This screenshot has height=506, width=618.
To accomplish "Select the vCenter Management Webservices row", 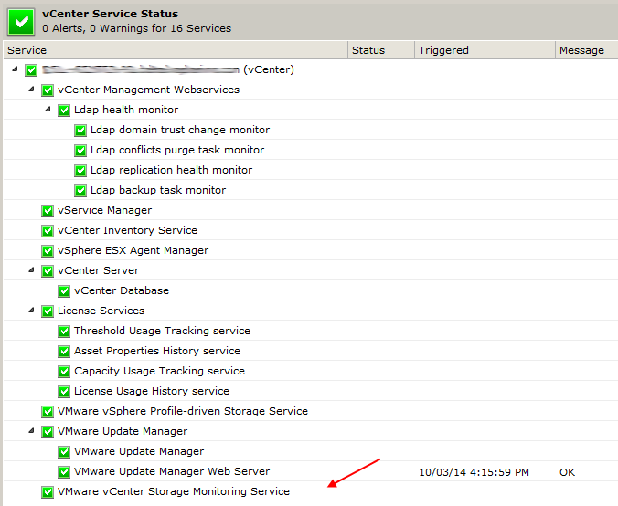I will (x=311, y=90).
